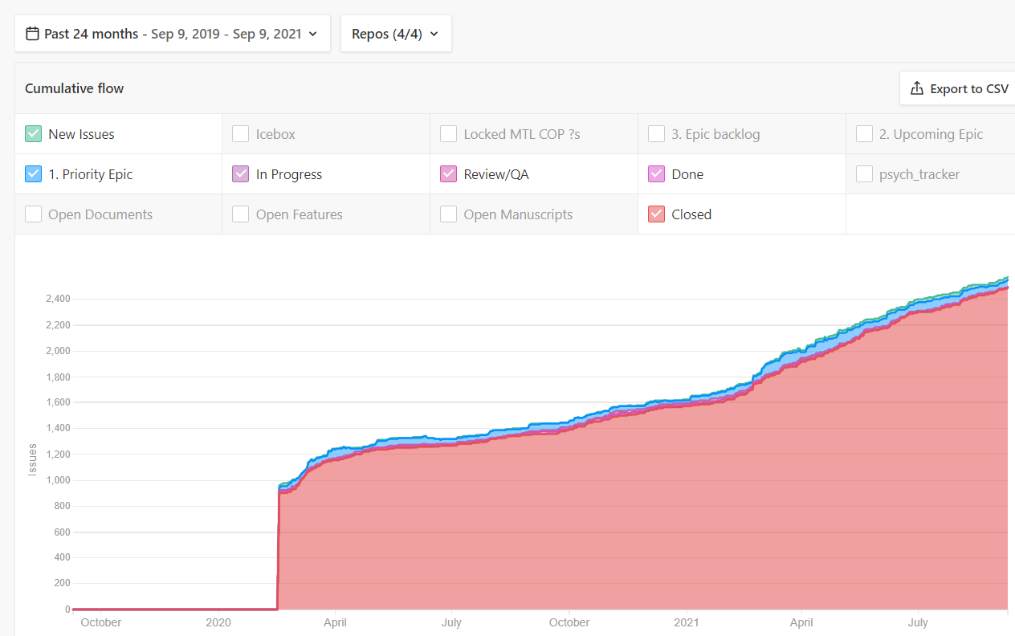This screenshot has height=636, width=1015.
Task: Click the calendar icon in date range selector
Action: coord(32,34)
